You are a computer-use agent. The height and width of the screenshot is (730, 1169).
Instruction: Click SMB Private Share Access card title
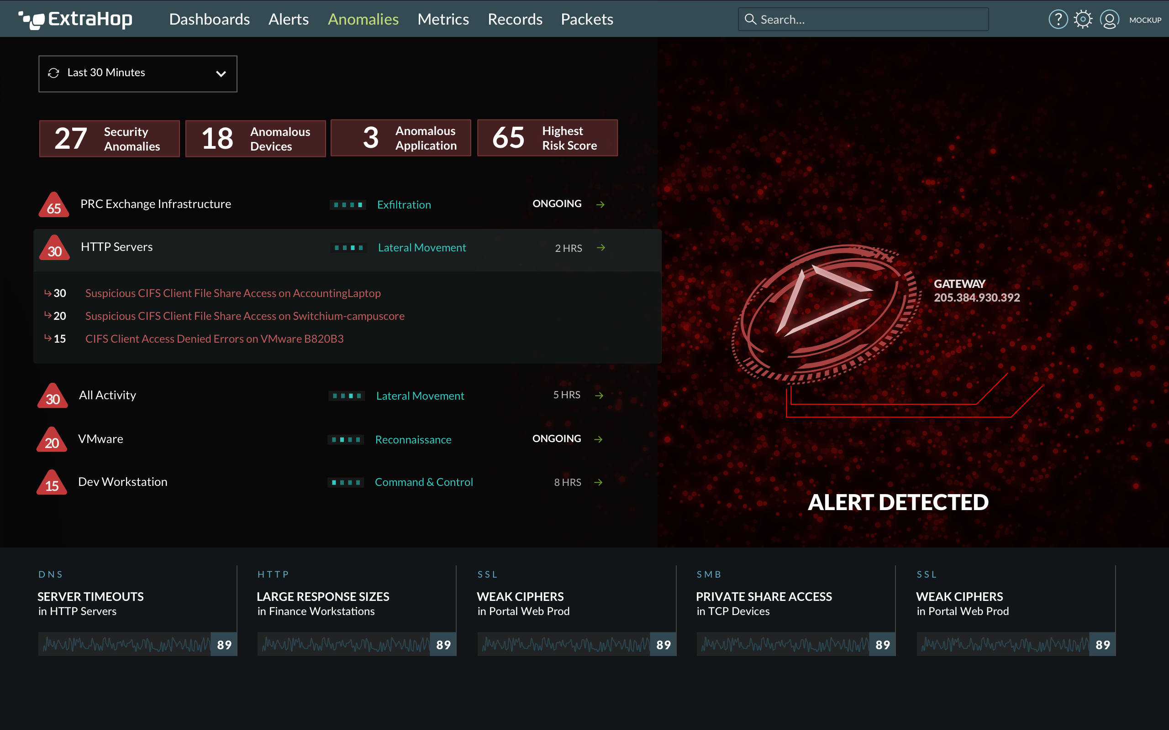tap(764, 597)
